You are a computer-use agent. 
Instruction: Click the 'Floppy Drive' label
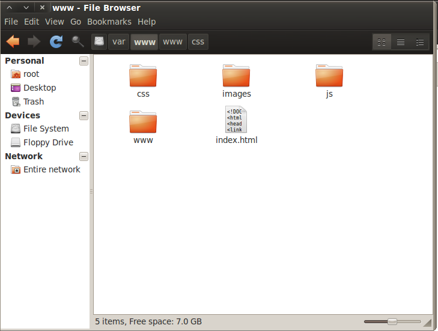48,142
